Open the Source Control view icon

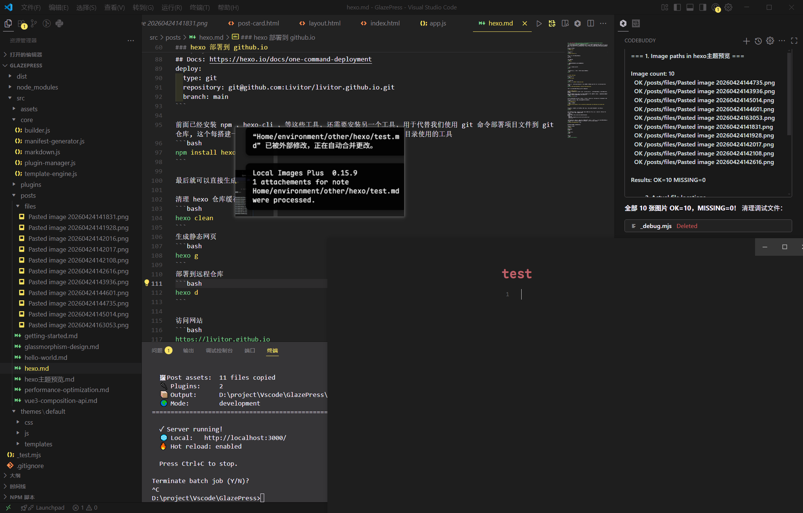(x=34, y=24)
